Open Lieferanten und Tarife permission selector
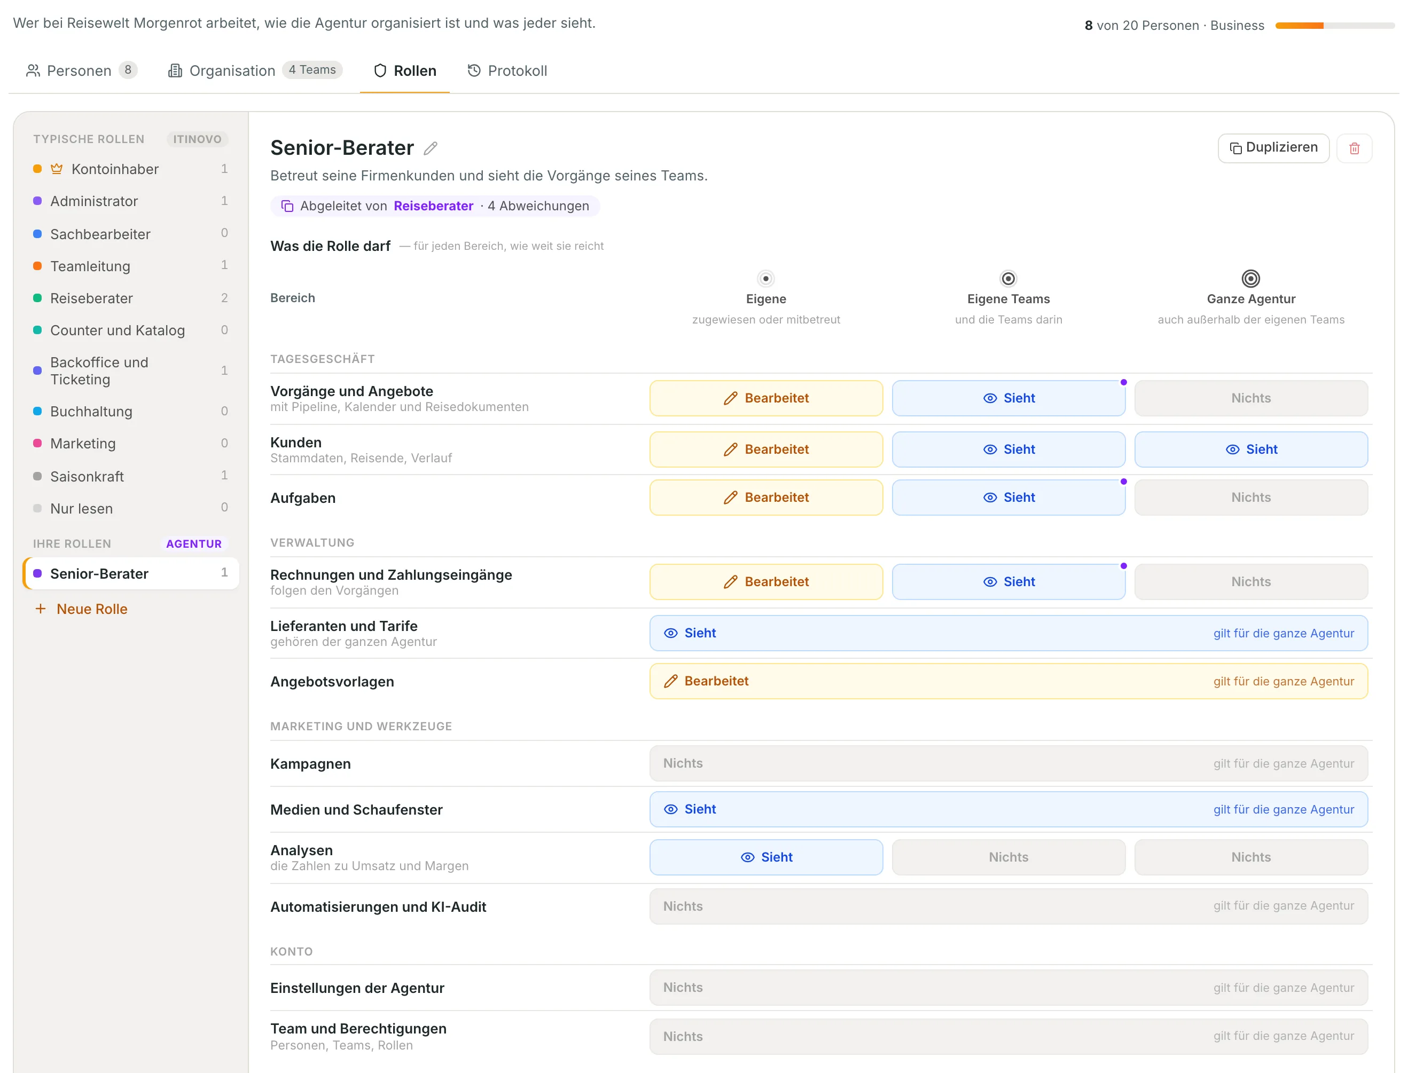 tap(1008, 633)
